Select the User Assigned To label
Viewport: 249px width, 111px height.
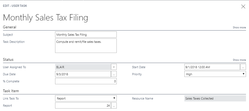click(x=14, y=67)
